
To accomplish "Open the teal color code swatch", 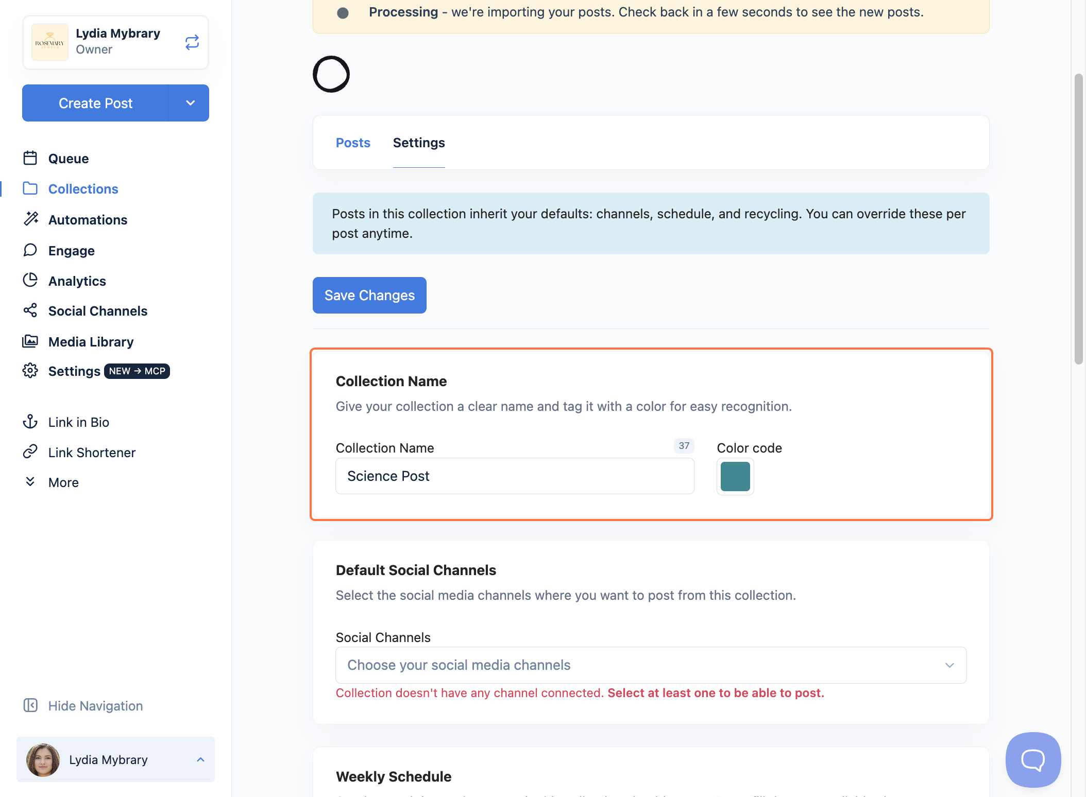I will [735, 476].
